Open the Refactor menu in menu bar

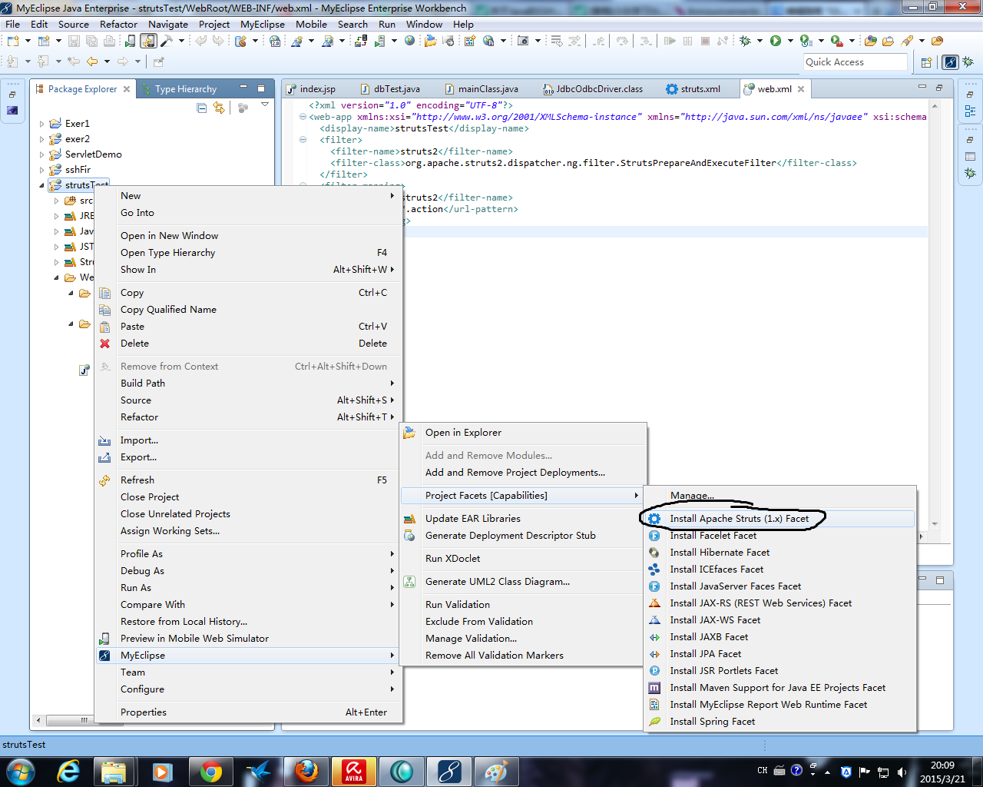click(118, 24)
